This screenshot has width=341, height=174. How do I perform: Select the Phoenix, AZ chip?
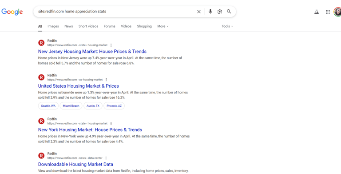pos(114,106)
